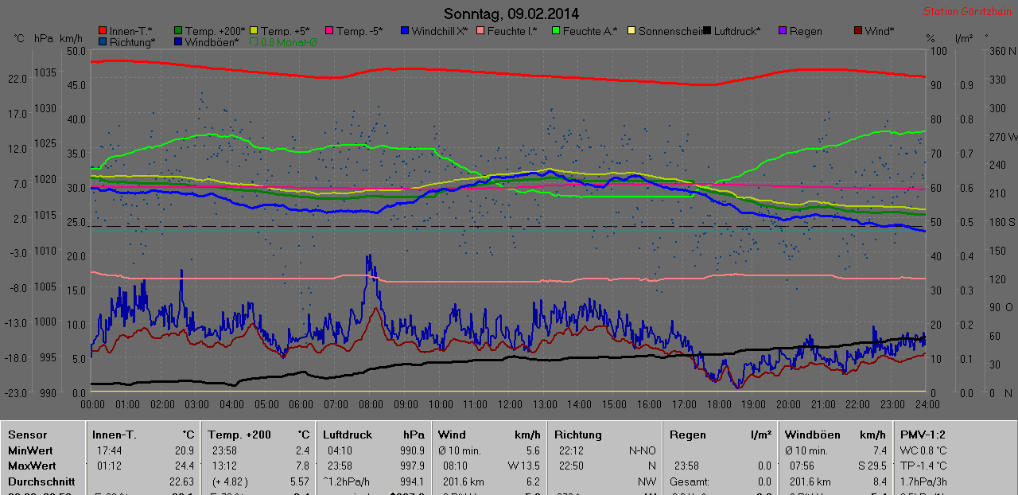Select the 'Windböen*' legend label
The image size is (1018, 495).
click(212, 42)
